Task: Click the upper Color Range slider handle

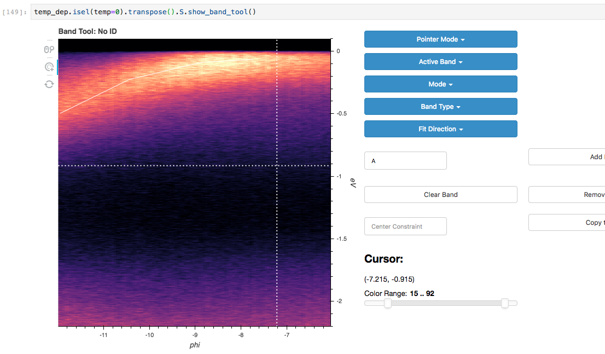Action: [505, 304]
